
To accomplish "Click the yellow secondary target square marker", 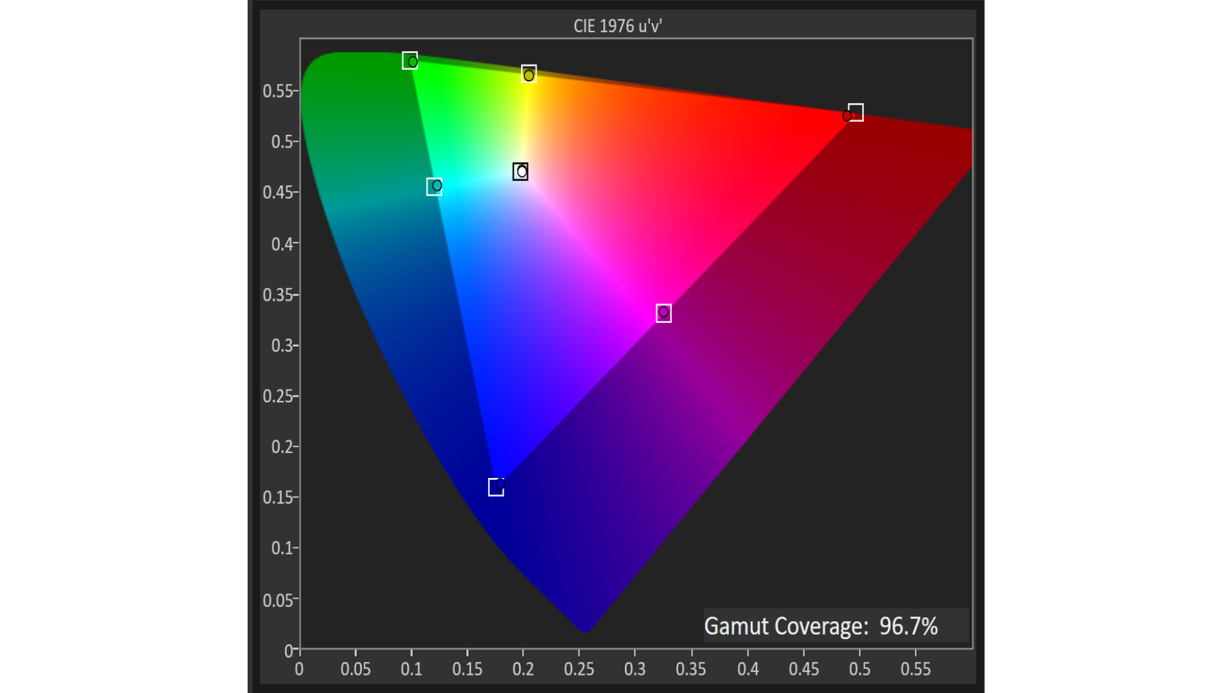I will (x=528, y=73).
